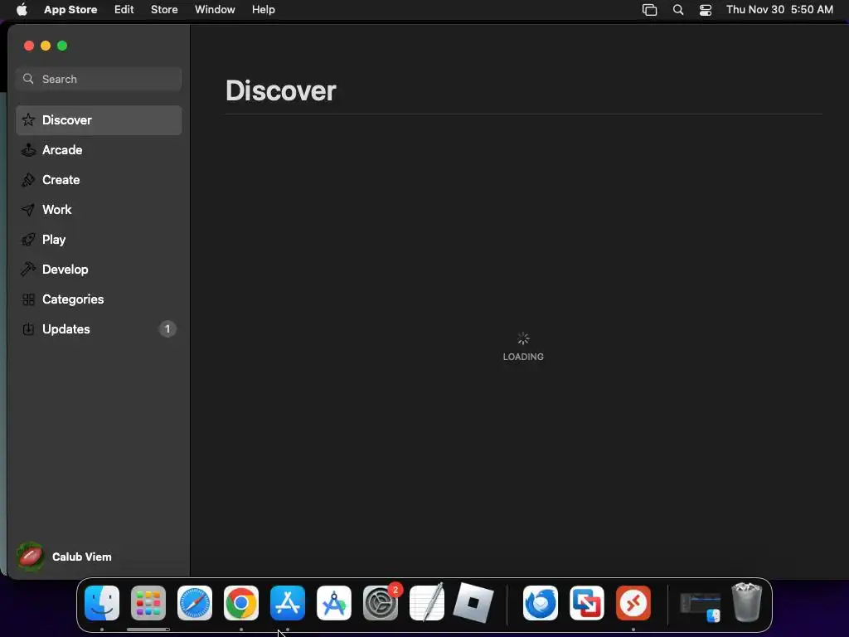The height and width of the screenshot is (637, 849).
Task: Click the search magnifier icon in sidebar
Action: click(x=29, y=79)
